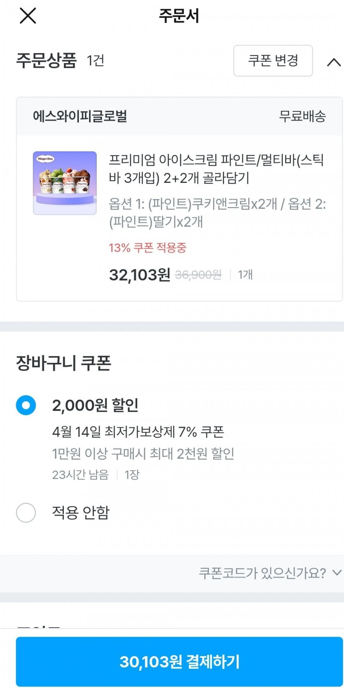Click the 장바구니 쿠폰 heading
Image resolution: width=344 pixels, height=688 pixels.
[63, 363]
